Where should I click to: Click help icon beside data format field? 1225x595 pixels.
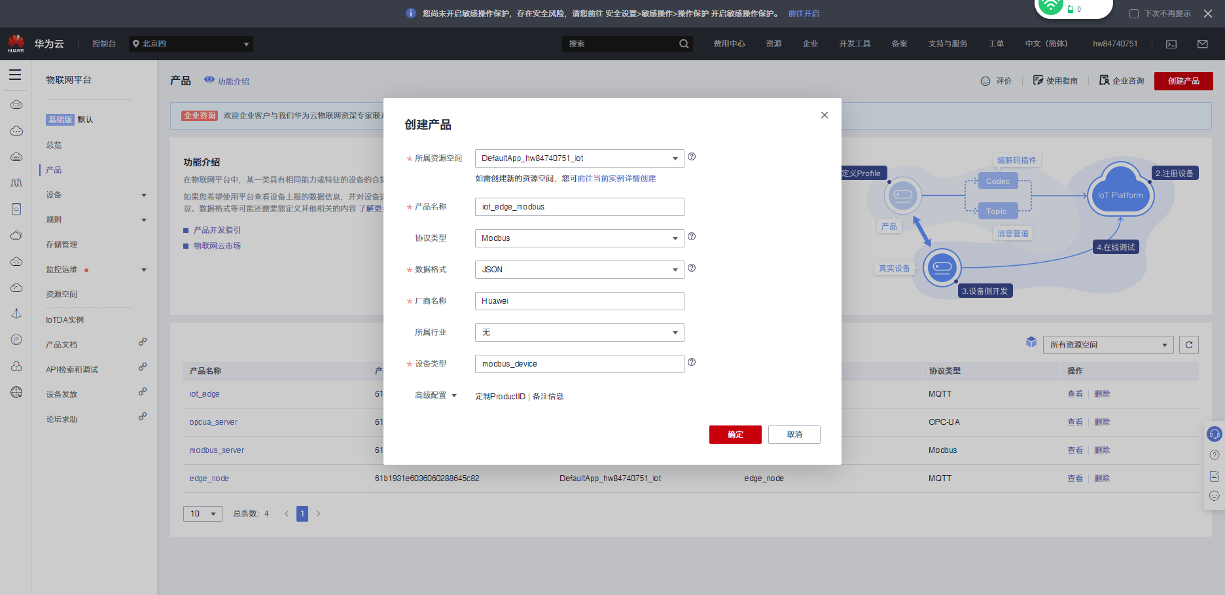point(692,268)
